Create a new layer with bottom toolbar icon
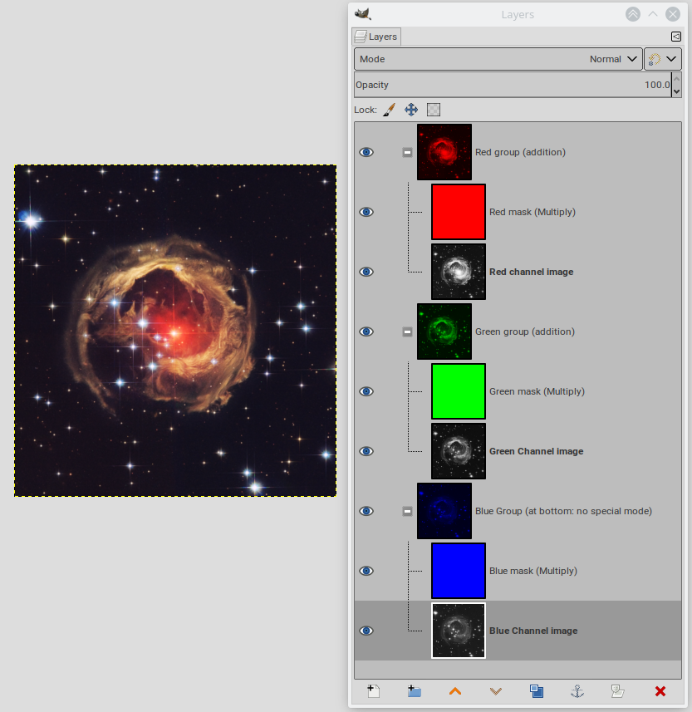 (x=373, y=691)
